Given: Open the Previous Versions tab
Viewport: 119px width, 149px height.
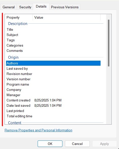Looking at the screenshot, I should click(x=65, y=7).
